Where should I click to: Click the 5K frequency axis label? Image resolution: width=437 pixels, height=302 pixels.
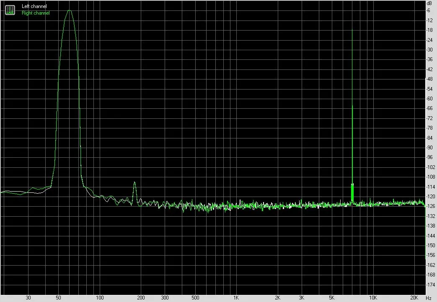[x=332, y=298]
